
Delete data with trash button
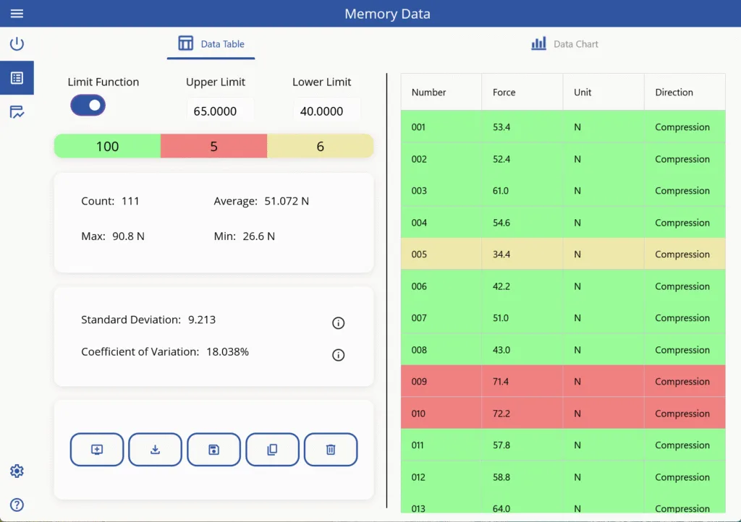(331, 450)
